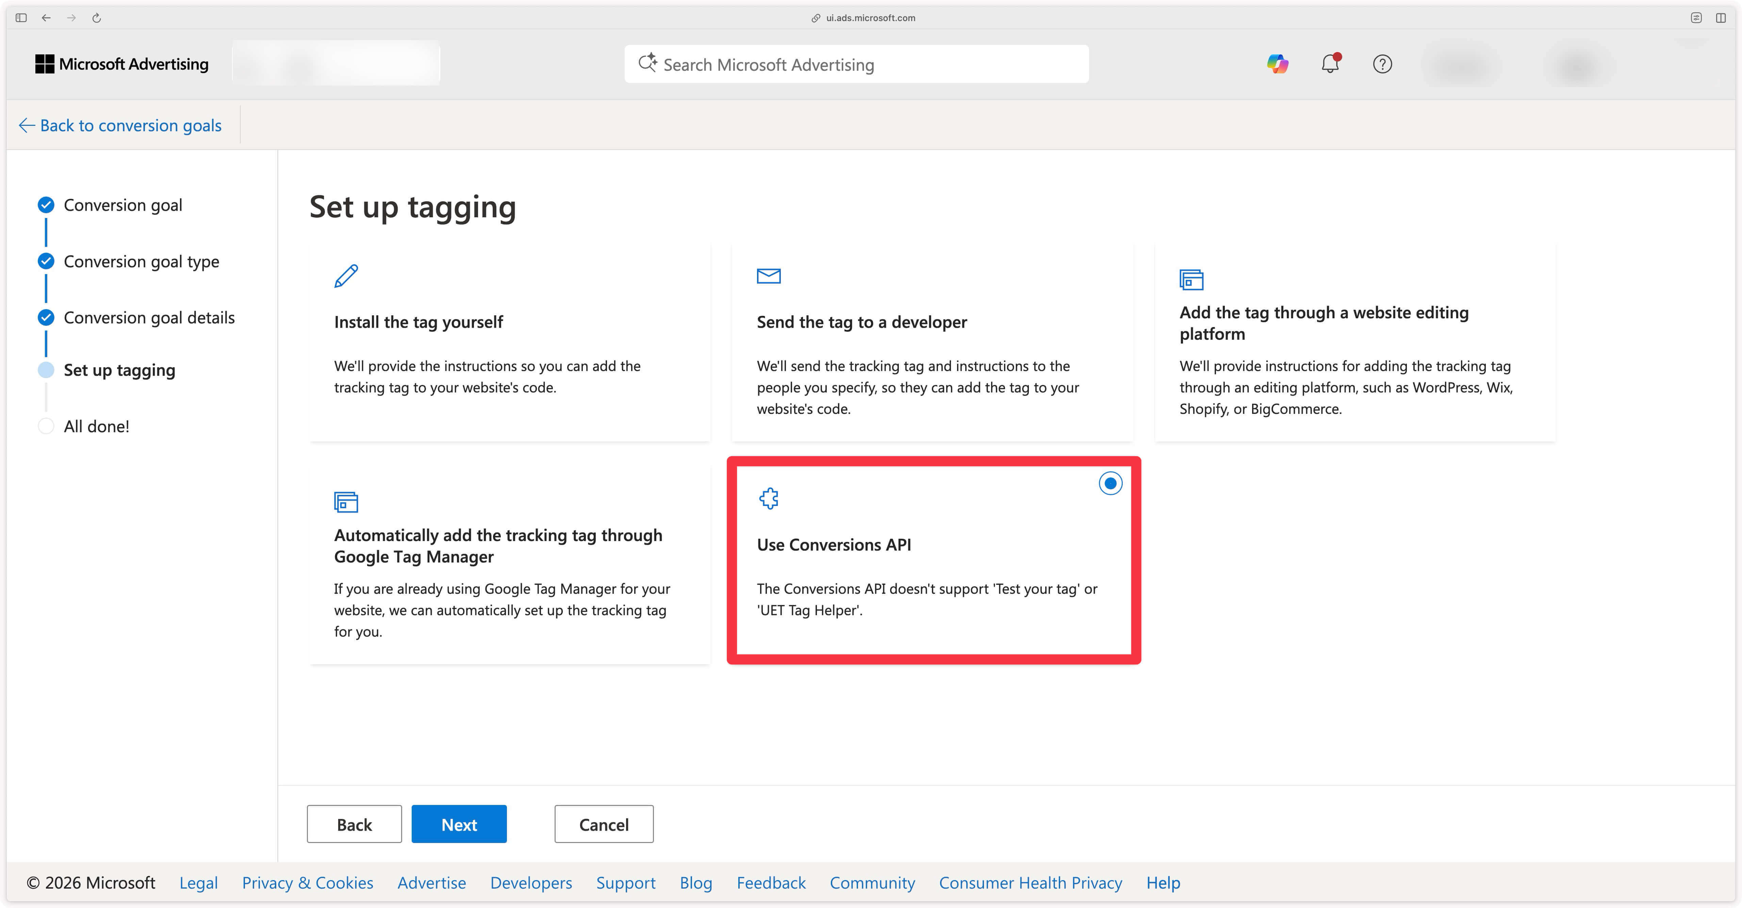The height and width of the screenshot is (908, 1742).
Task: Click the Search Microsoft Advertising field
Action: [856, 64]
